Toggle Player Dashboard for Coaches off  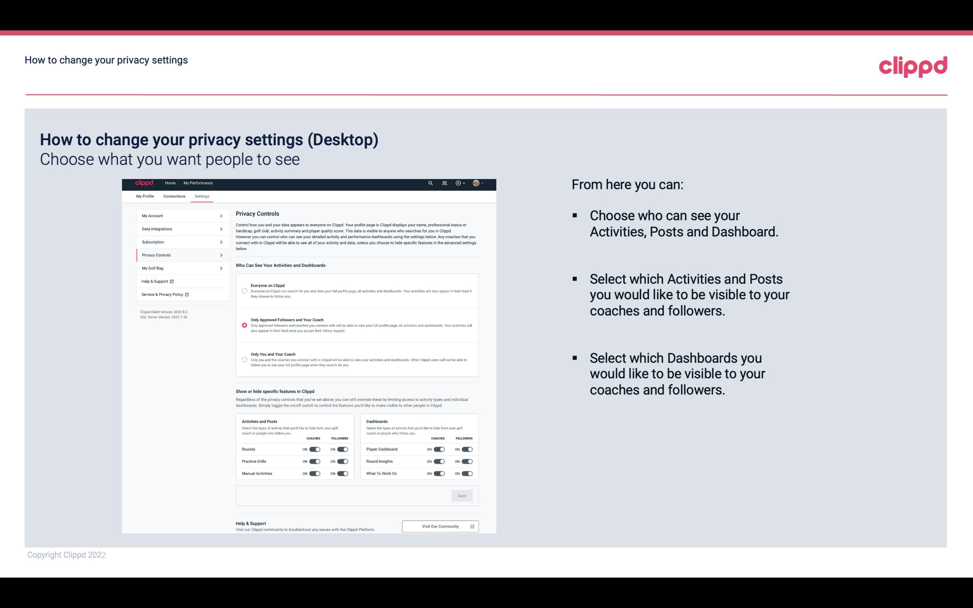pyautogui.click(x=438, y=449)
